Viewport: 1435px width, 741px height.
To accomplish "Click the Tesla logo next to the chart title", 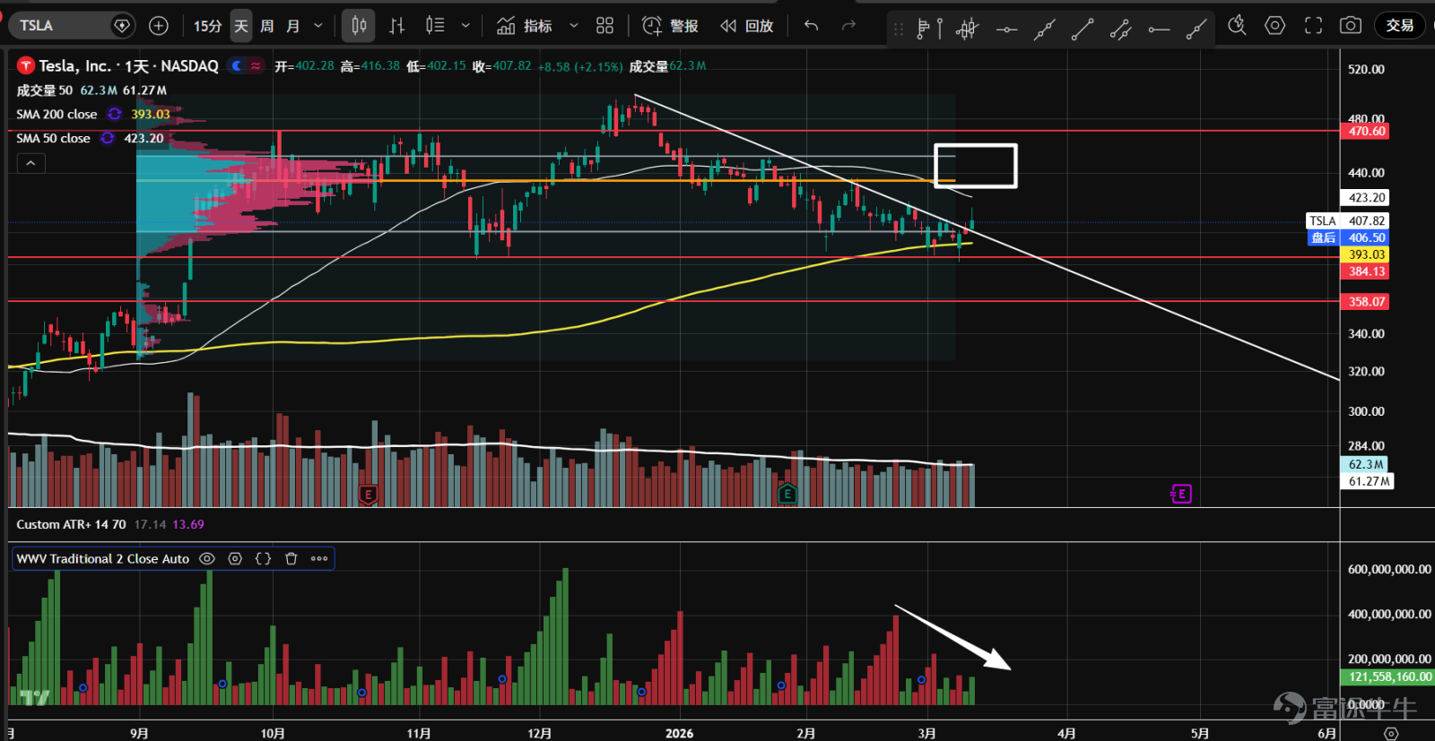I will (x=25, y=65).
